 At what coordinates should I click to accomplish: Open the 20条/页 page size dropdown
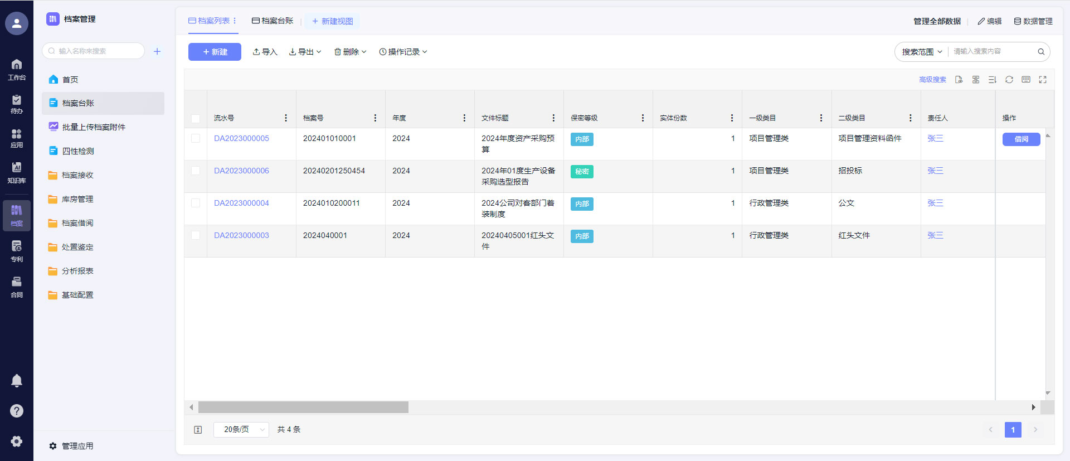241,429
